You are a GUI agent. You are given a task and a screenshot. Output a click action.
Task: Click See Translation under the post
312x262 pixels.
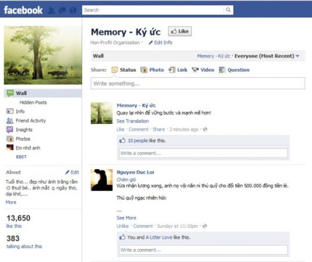point(133,121)
